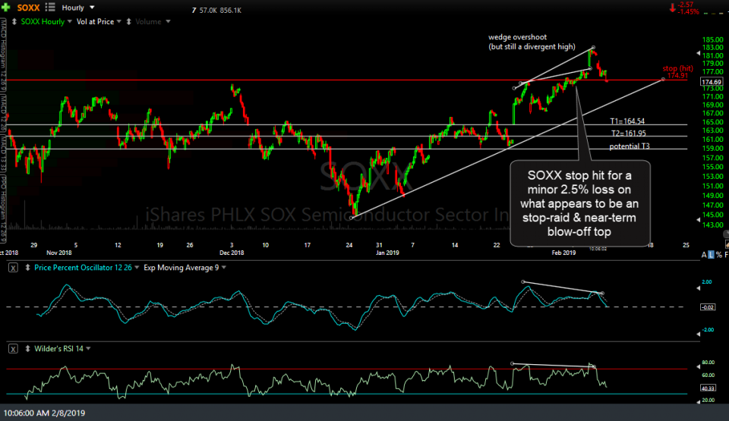Click the -1.45% percent change value
Image resolution: width=729 pixels, height=421 pixels.
click(689, 11)
